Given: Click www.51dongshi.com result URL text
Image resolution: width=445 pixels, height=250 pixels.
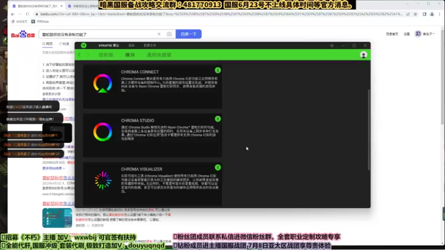Looking at the screenshot, I should point(58,194).
